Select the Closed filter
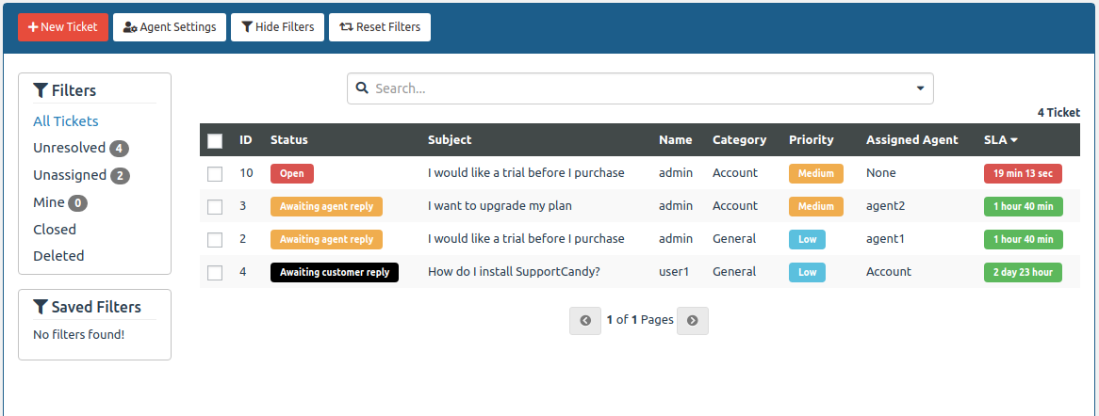Image resolution: width=1099 pixels, height=416 pixels. 55,230
